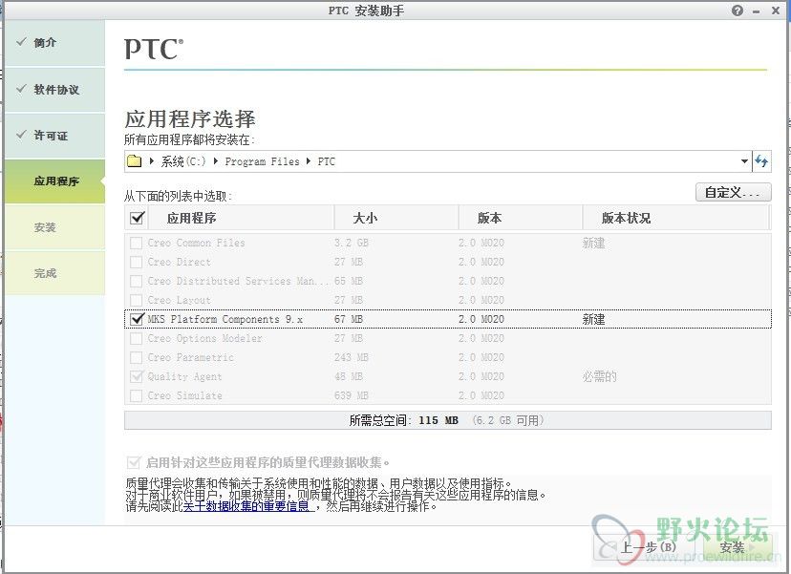Toggle the select-all checkbox in header
Screen dimensions: 791x574
pos(138,218)
